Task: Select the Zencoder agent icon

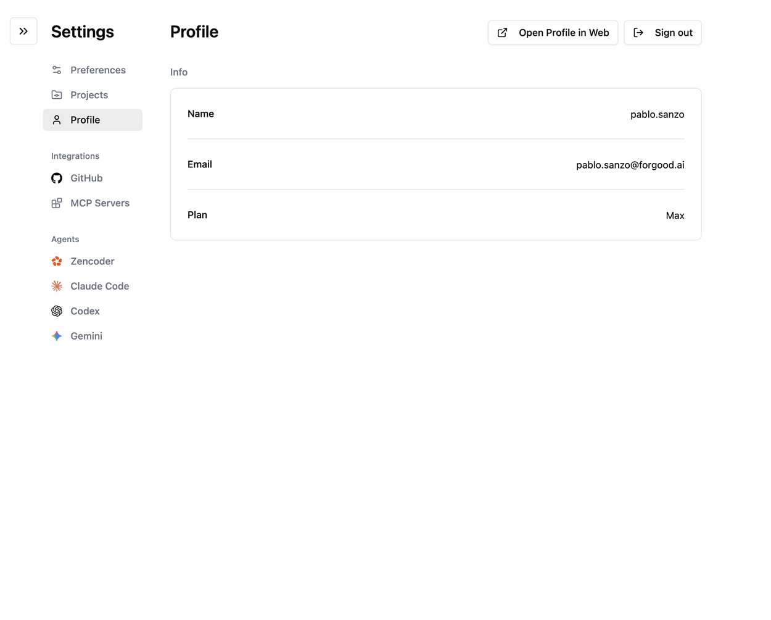Action: click(x=56, y=261)
